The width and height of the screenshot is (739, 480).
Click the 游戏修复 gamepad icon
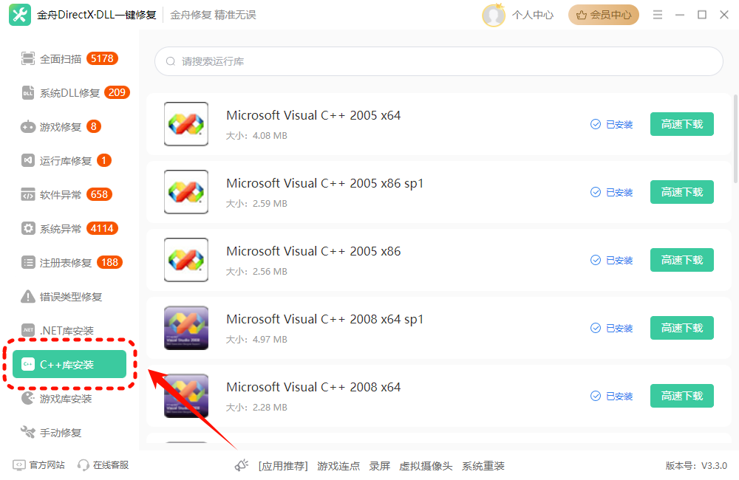(28, 127)
